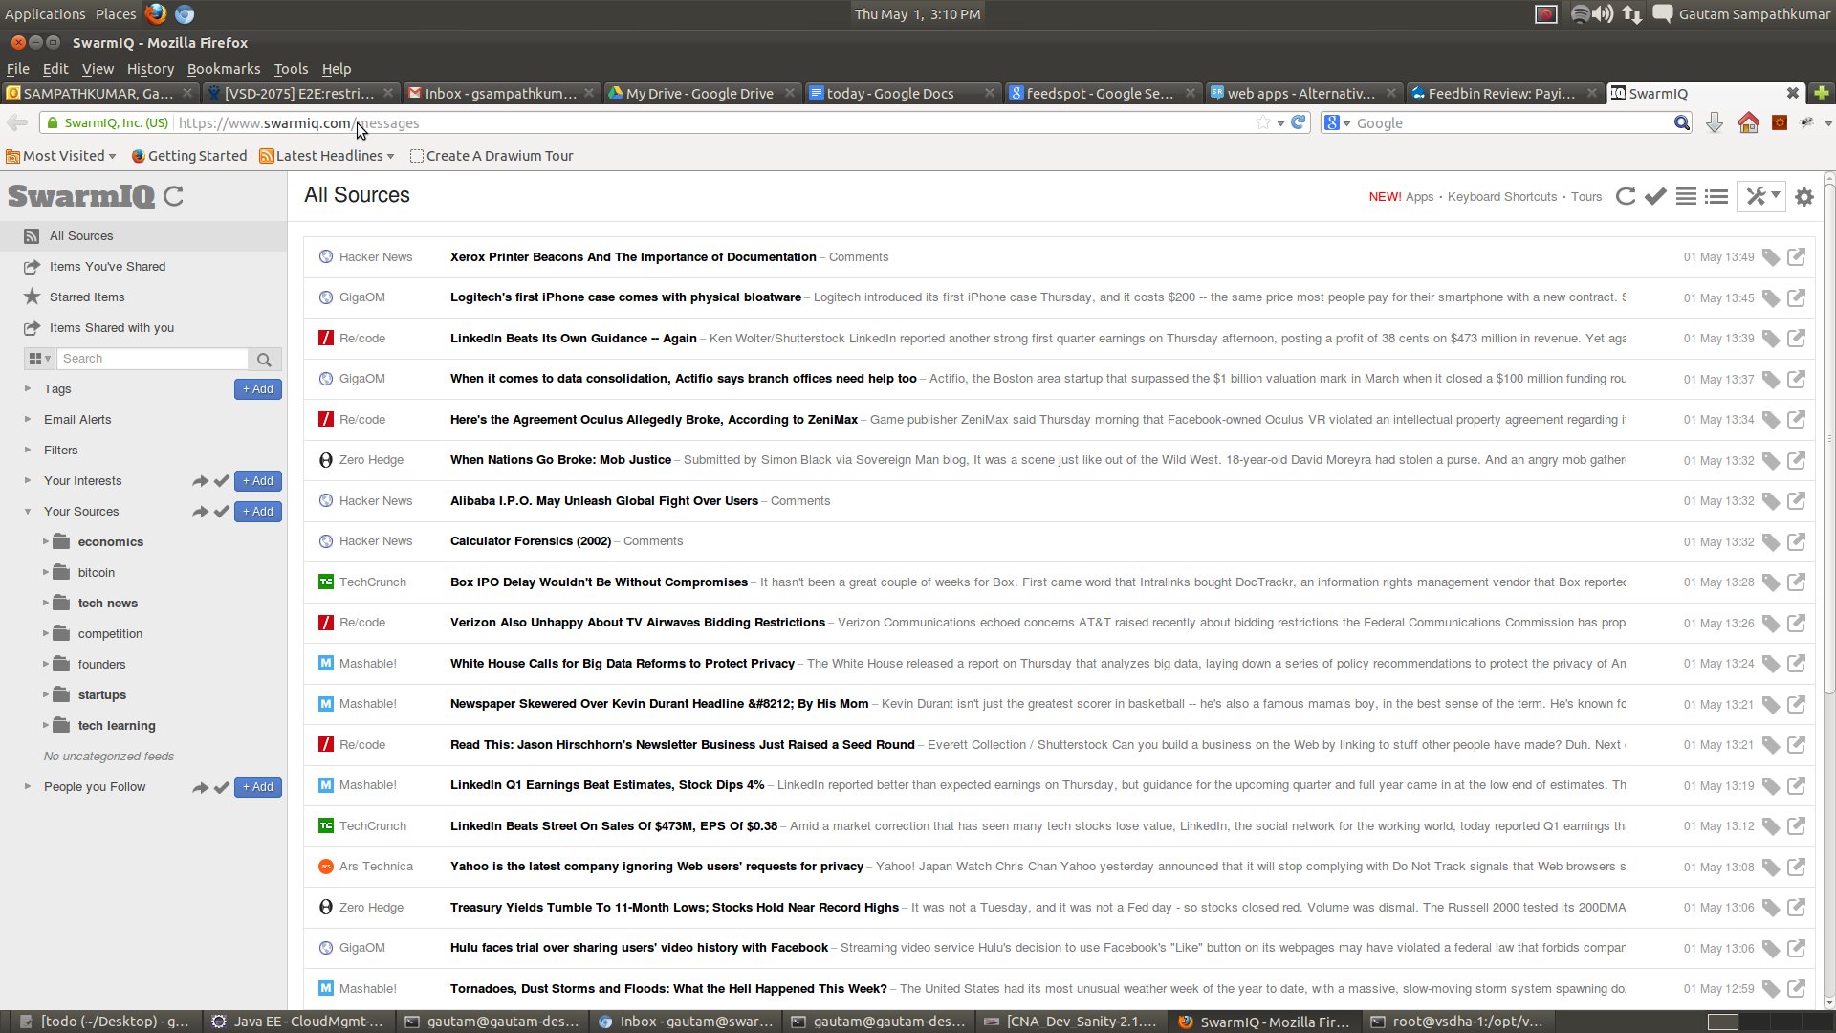
Task: Open Firefox downloads arrow
Action: [1715, 122]
